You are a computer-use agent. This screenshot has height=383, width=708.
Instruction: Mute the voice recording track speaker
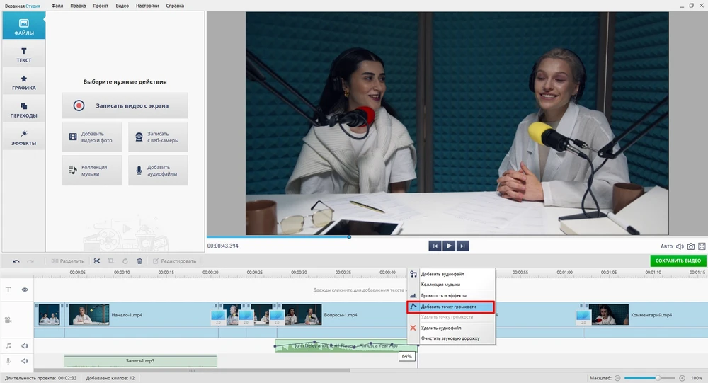(x=25, y=361)
